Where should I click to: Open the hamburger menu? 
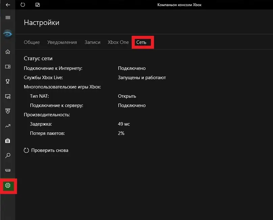8,18
